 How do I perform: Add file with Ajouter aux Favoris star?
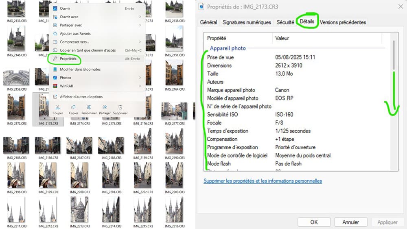tap(75, 34)
